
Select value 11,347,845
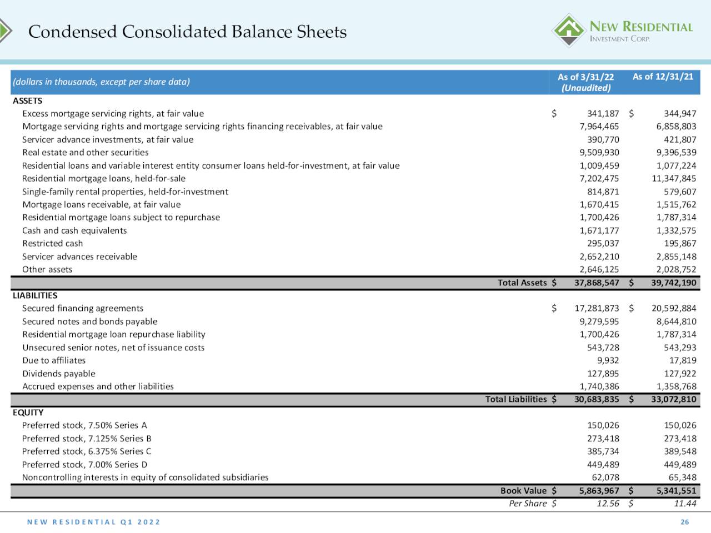(674, 178)
